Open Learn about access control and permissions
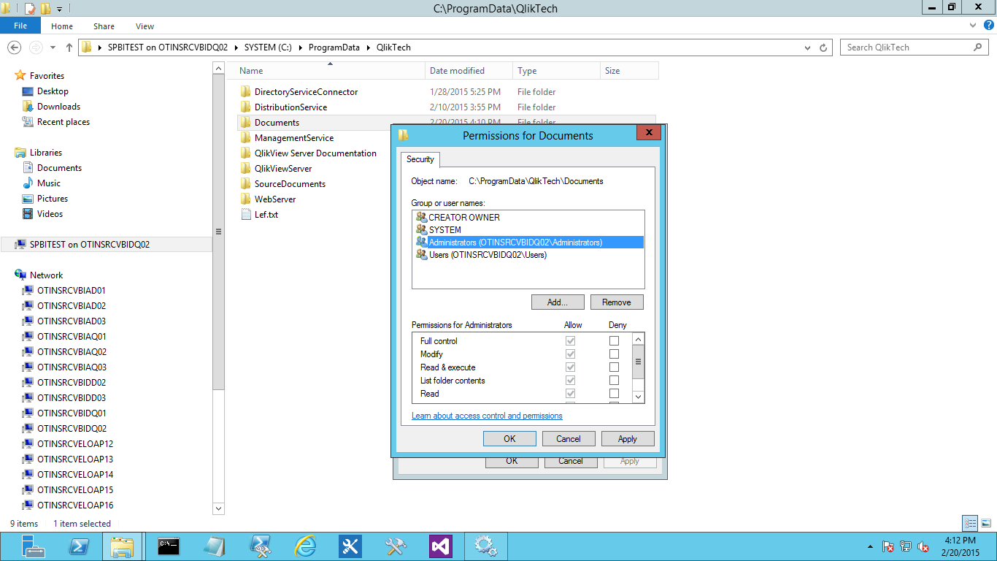Image resolution: width=997 pixels, height=561 pixels. 487,416
